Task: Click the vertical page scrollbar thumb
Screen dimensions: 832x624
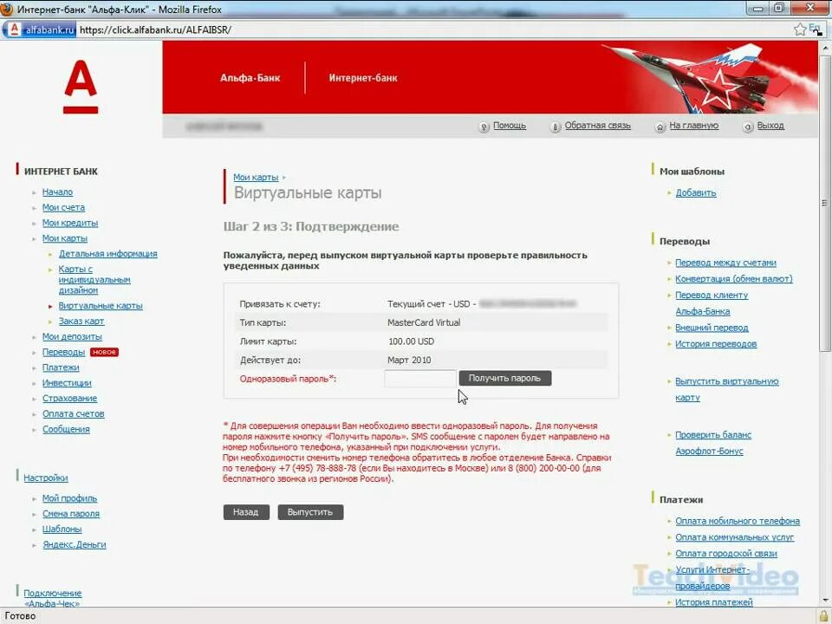Action: coord(824,203)
